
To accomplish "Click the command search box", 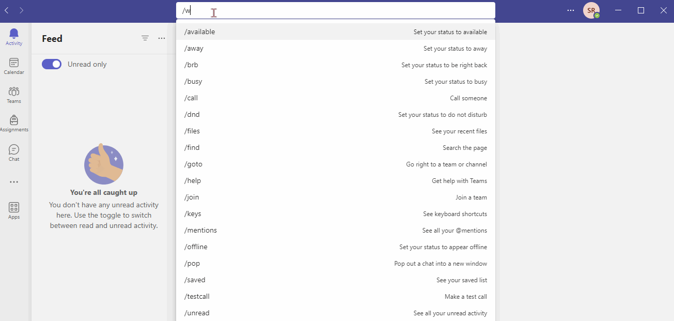I will (x=336, y=10).
